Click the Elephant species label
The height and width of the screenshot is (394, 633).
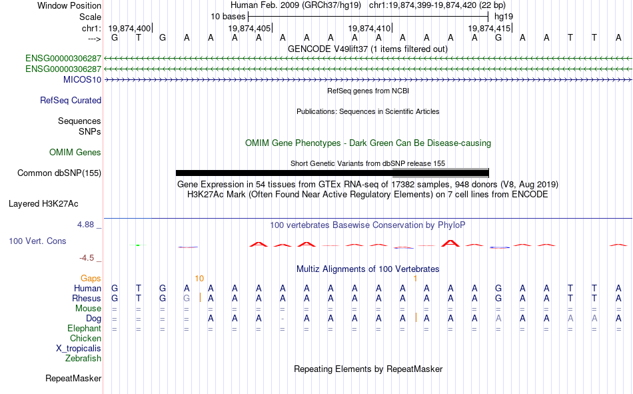pyautogui.click(x=84, y=328)
